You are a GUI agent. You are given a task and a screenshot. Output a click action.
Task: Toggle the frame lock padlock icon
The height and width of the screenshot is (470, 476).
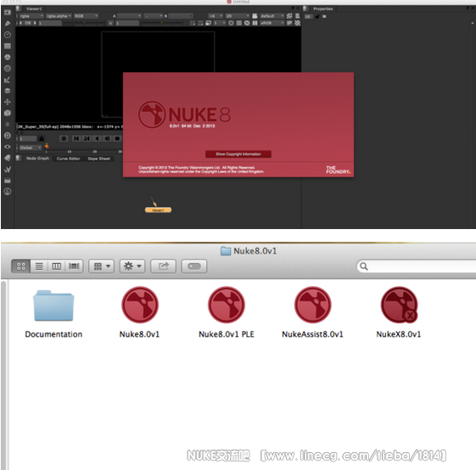41,139
